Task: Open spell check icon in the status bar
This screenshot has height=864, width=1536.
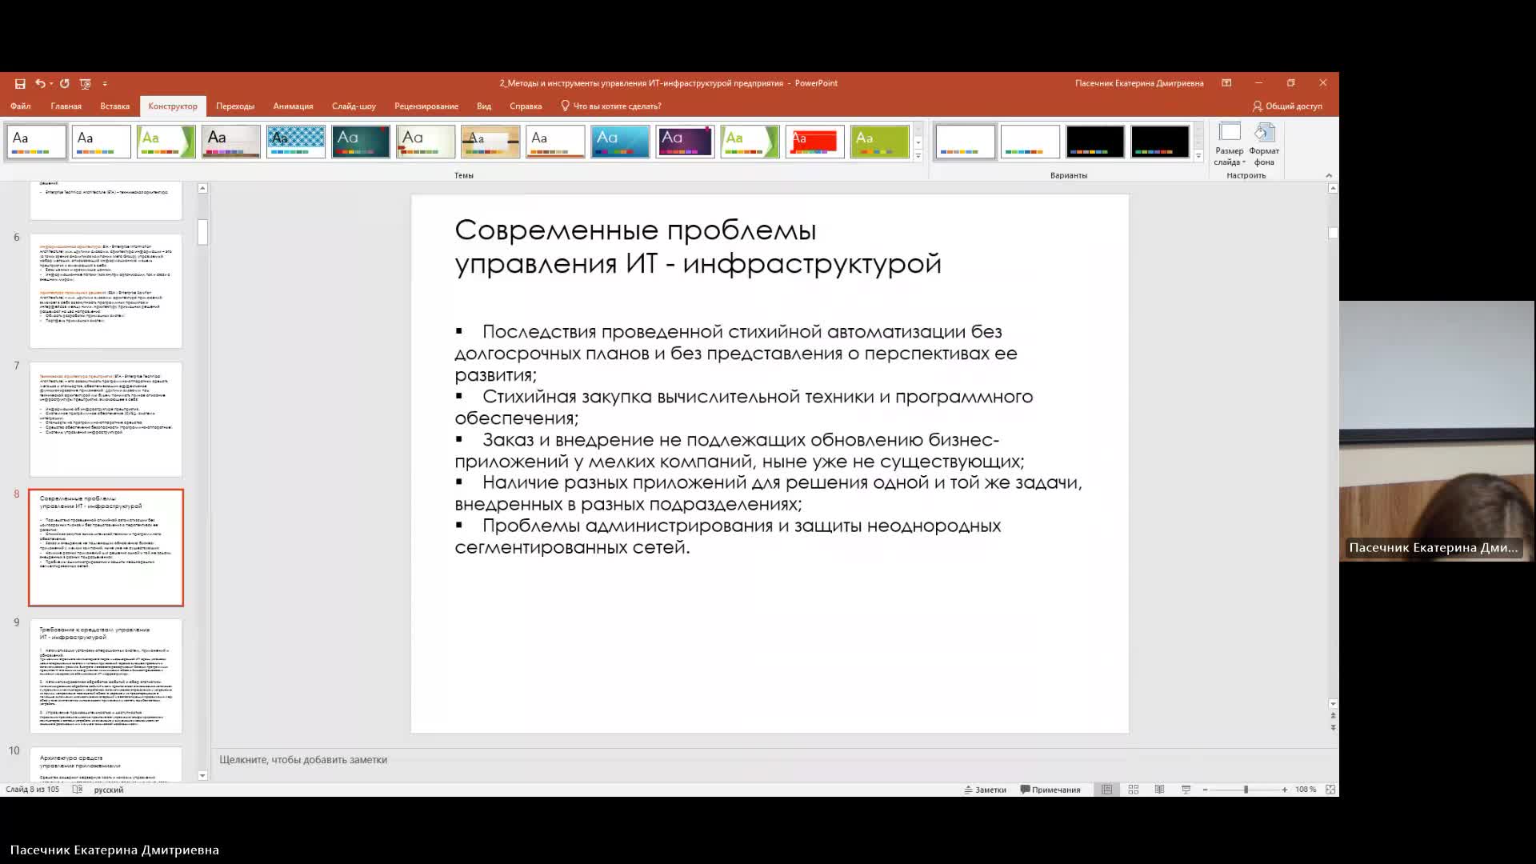Action: (x=78, y=790)
